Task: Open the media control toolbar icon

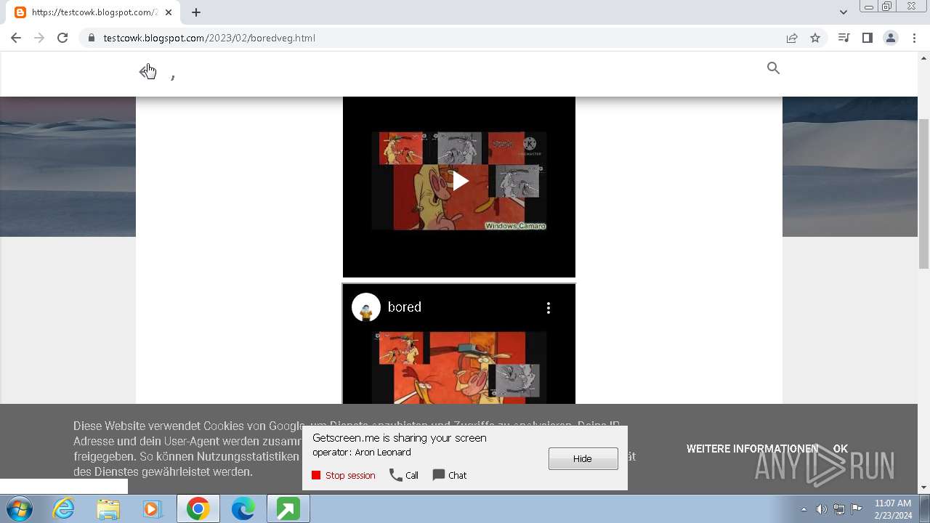Action: 844,38
